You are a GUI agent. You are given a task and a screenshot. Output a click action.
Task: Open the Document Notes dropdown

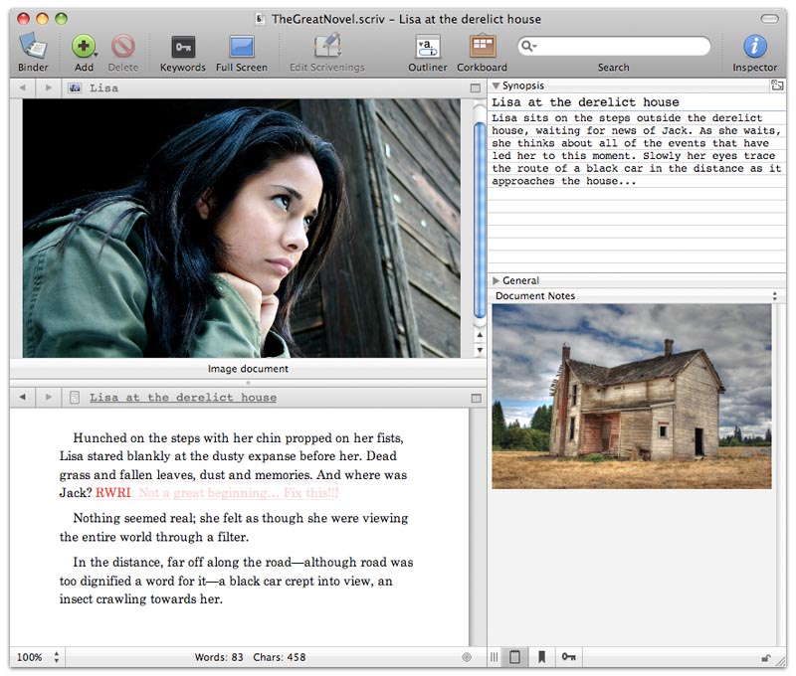pos(774,296)
